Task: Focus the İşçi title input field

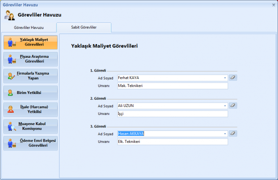Action: point(172,114)
